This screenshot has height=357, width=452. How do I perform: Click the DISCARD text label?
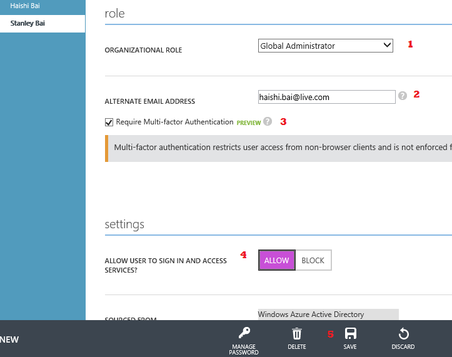pos(403,346)
